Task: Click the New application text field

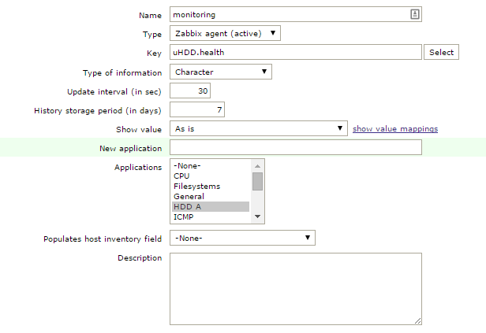Action: tap(296, 148)
